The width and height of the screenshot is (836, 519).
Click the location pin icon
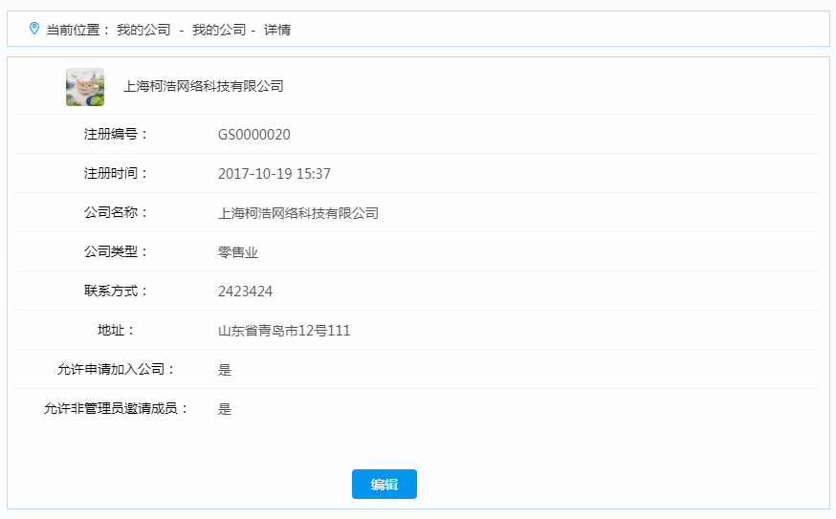click(34, 29)
